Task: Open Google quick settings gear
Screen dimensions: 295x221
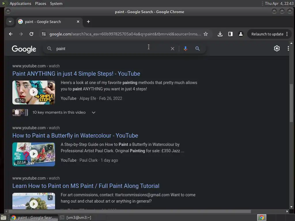Action: click(277, 48)
